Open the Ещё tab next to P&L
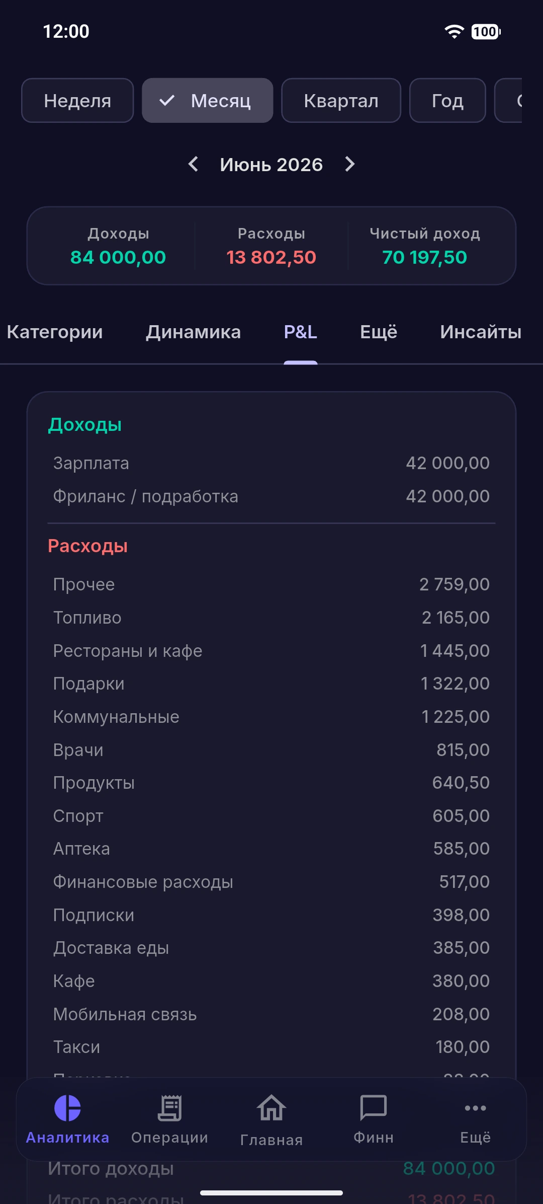Image resolution: width=543 pixels, height=1204 pixels. point(379,332)
